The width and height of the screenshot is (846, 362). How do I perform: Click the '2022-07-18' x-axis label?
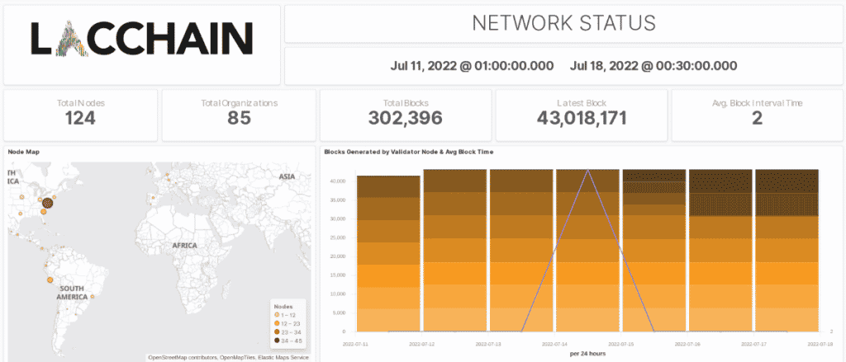coord(820,342)
